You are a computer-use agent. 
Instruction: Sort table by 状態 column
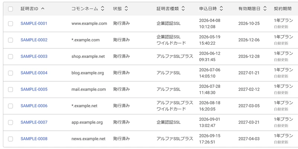point(126,9)
